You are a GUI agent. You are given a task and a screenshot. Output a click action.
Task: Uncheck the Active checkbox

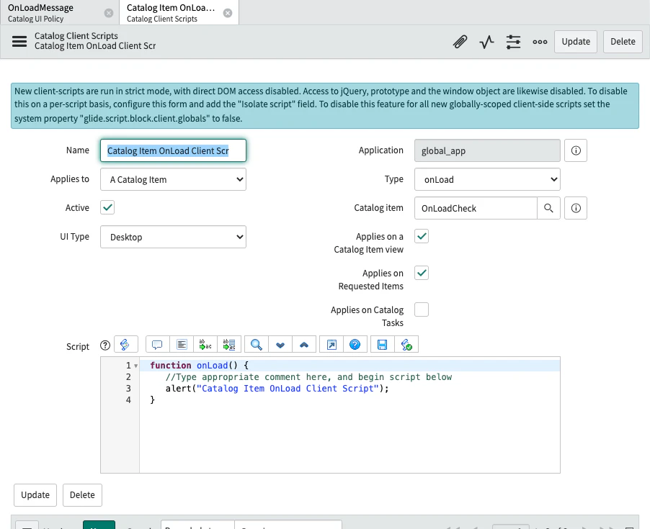click(x=107, y=207)
